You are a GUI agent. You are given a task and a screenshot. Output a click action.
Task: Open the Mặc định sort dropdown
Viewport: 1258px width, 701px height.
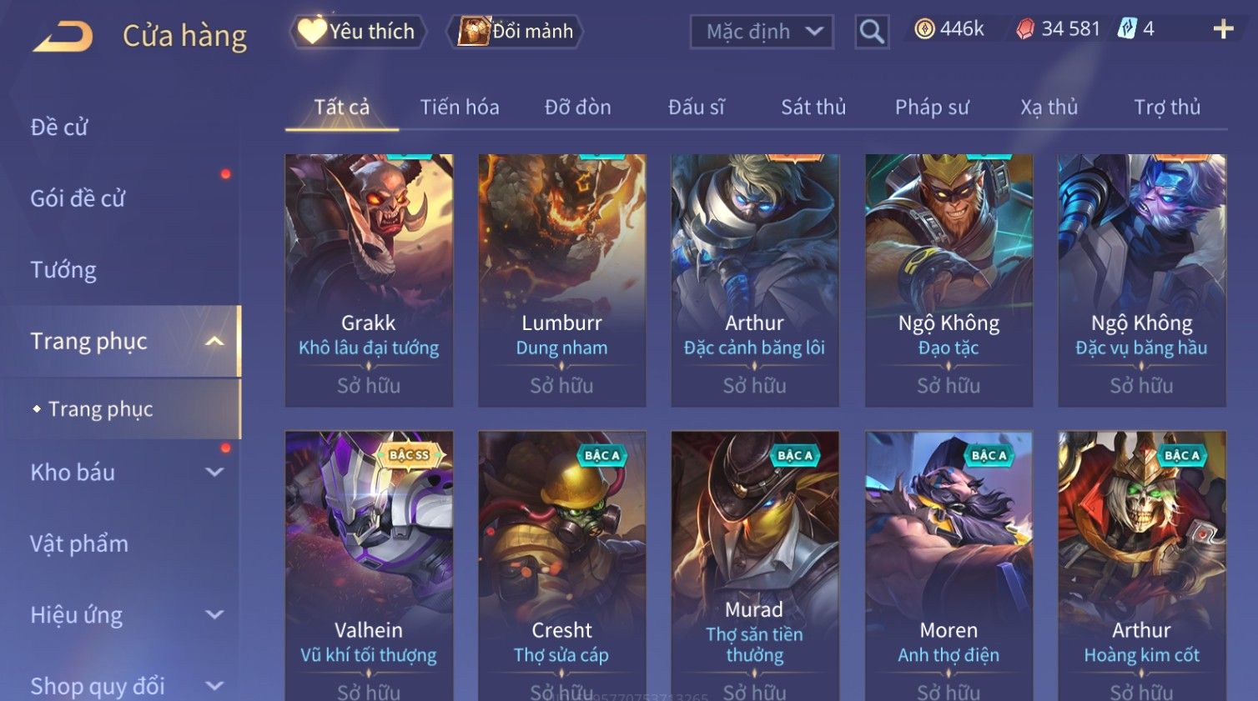coord(762,32)
